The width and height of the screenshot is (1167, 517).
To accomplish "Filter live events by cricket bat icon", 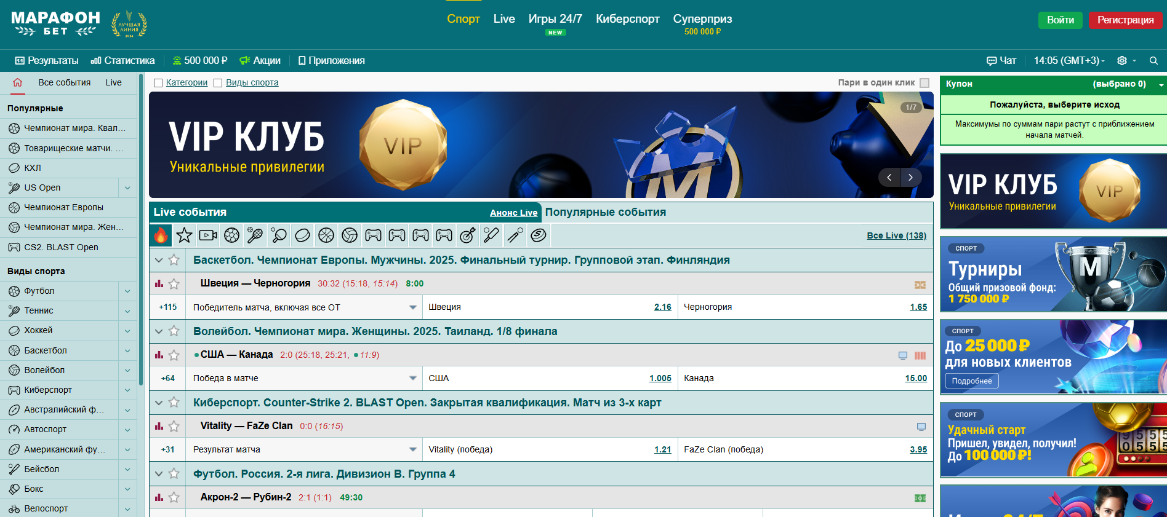I will coord(491,235).
